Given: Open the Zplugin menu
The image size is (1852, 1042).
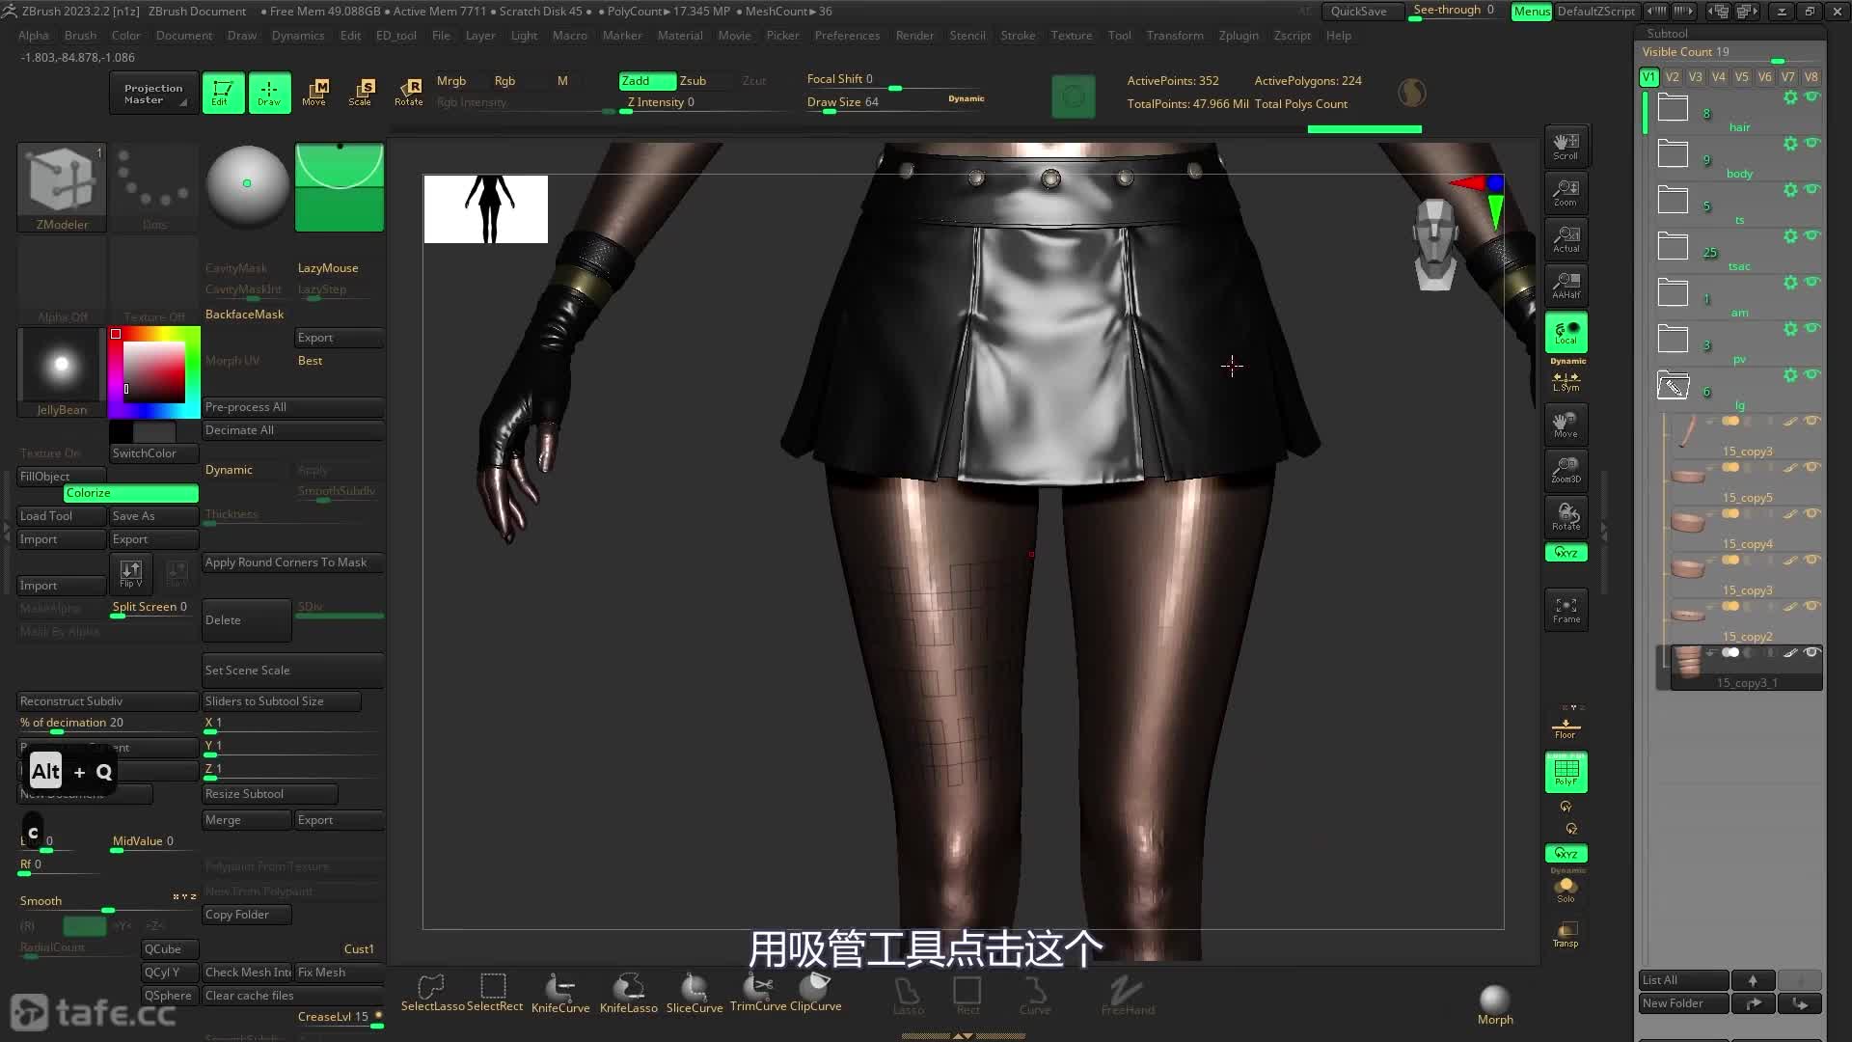Looking at the screenshot, I should (x=1238, y=36).
